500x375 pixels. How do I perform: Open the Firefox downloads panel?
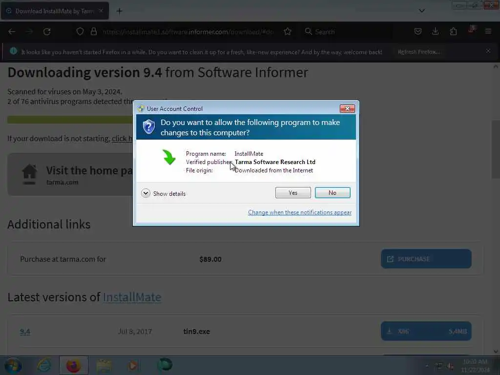[435, 31]
